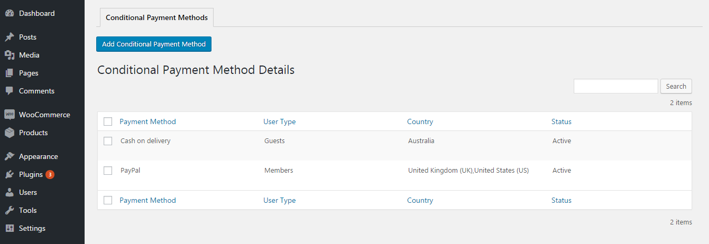Tick the PayPal row checkbox
The height and width of the screenshot is (244, 709).
pos(108,171)
